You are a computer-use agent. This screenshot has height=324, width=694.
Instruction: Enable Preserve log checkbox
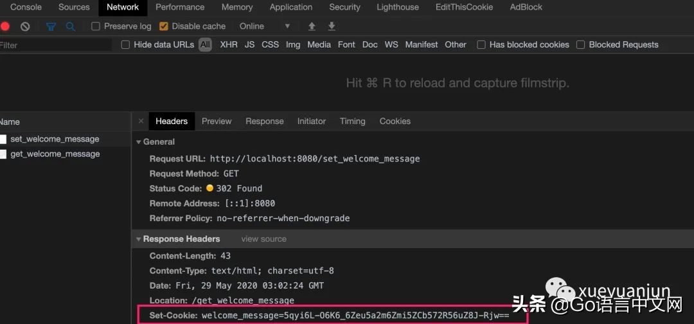click(x=96, y=26)
